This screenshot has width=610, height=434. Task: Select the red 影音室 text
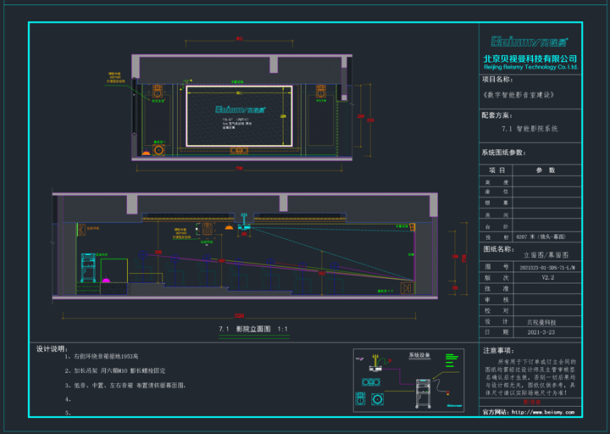pyautogui.click(x=532, y=402)
